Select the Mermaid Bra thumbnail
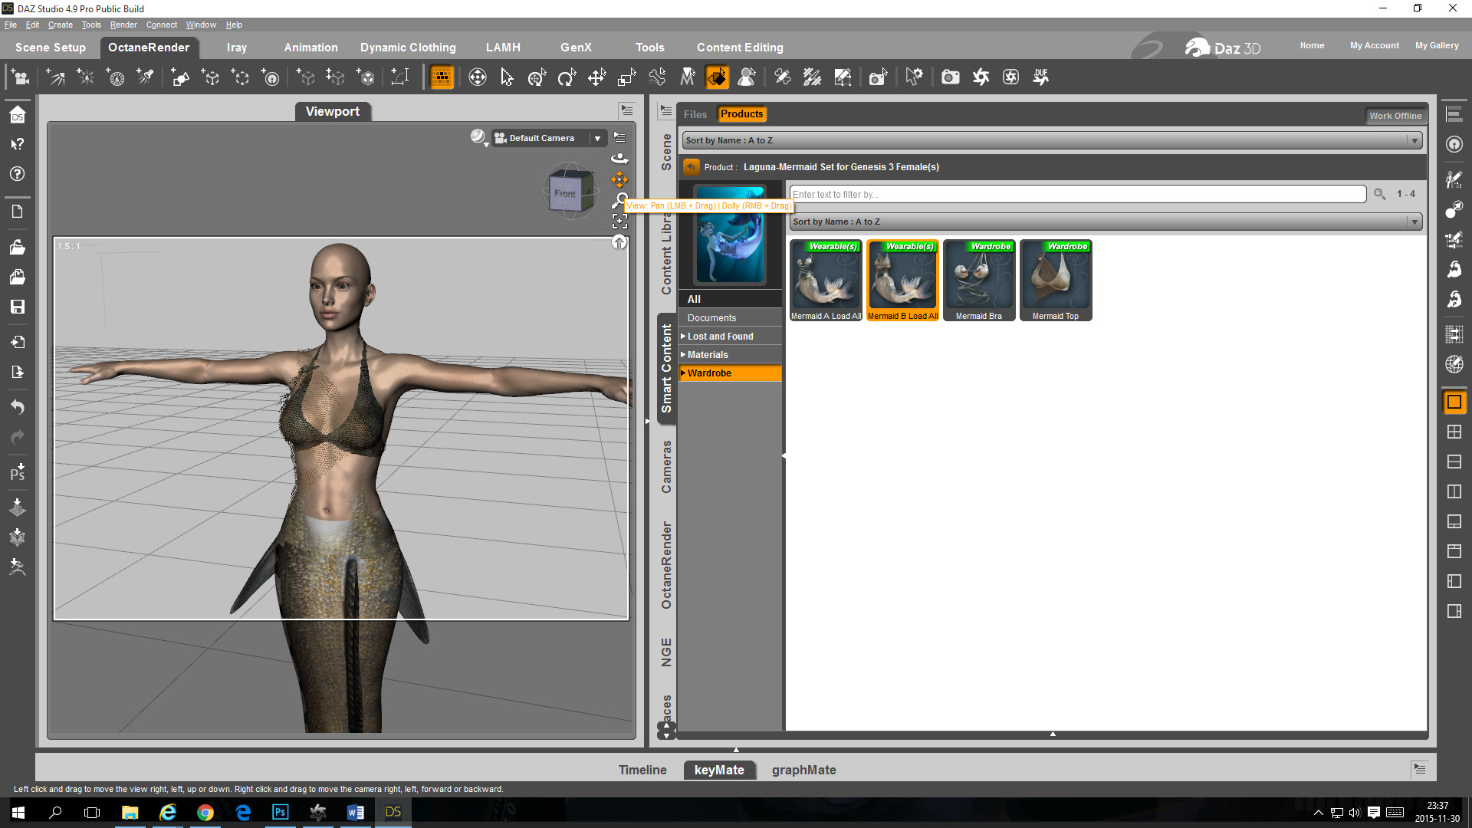1472x828 pixels. pyautogui.click(x=978, y=281)
